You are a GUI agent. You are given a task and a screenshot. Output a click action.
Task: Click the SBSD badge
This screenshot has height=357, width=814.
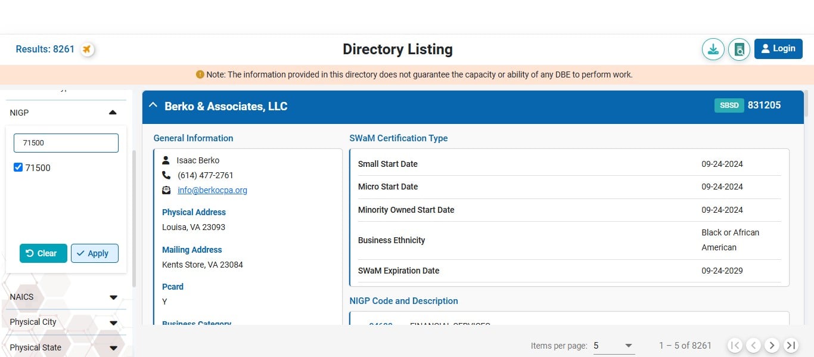[729, 105]
